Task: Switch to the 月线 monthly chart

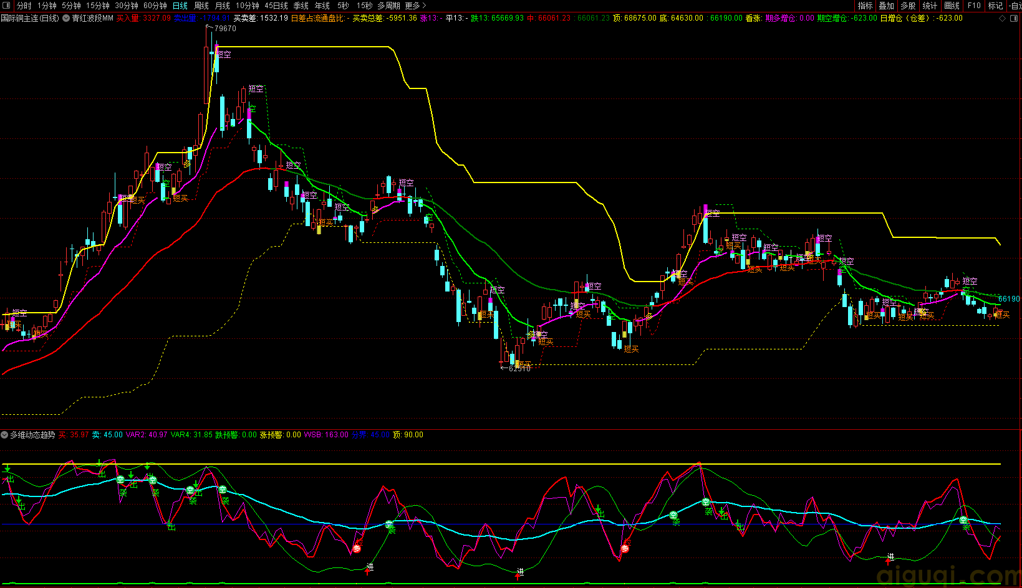Action: 223,6
